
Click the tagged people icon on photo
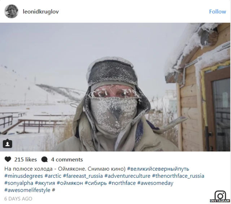click(x=8, y=144)
